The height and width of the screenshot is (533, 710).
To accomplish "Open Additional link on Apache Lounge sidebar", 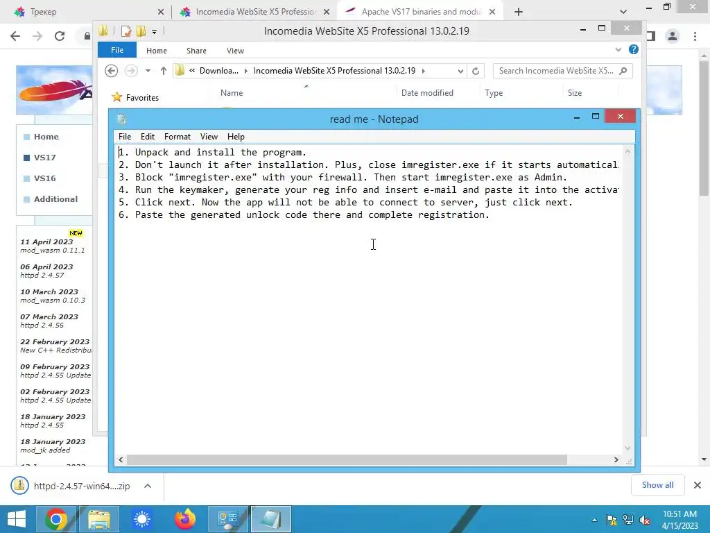I will 55,199.
